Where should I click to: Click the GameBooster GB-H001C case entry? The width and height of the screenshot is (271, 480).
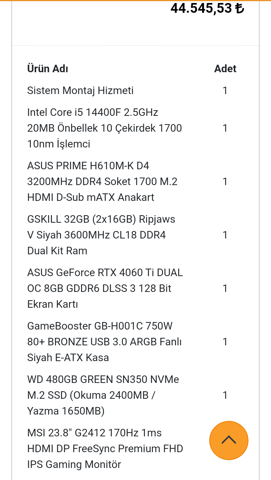click(x=104, y=342)
